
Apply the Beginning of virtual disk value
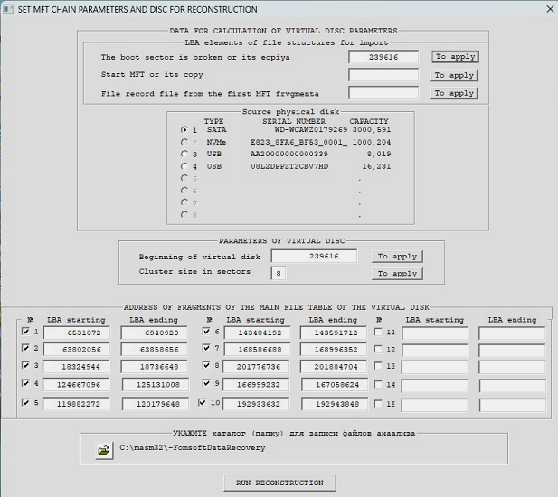pos(397,257)
